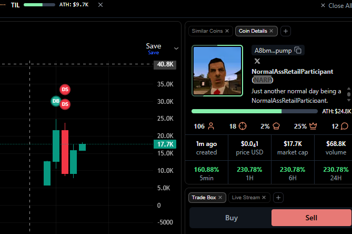Click the lower DS sell marker on chart
Image resolution: width=352 pixels, height=234 pixels.
(65, 104)
